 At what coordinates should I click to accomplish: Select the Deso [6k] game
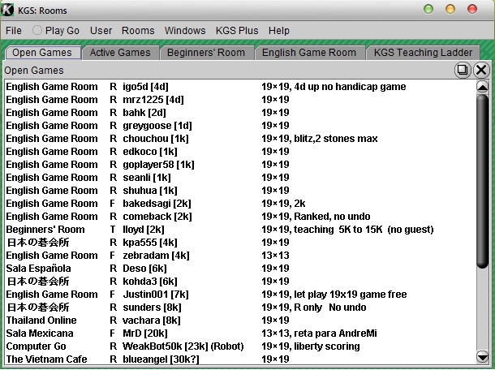(x=240, y=269)
